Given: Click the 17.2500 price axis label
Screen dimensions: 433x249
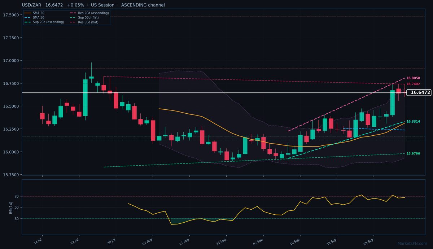Looking at the screenshot, I should coord(11,38).
